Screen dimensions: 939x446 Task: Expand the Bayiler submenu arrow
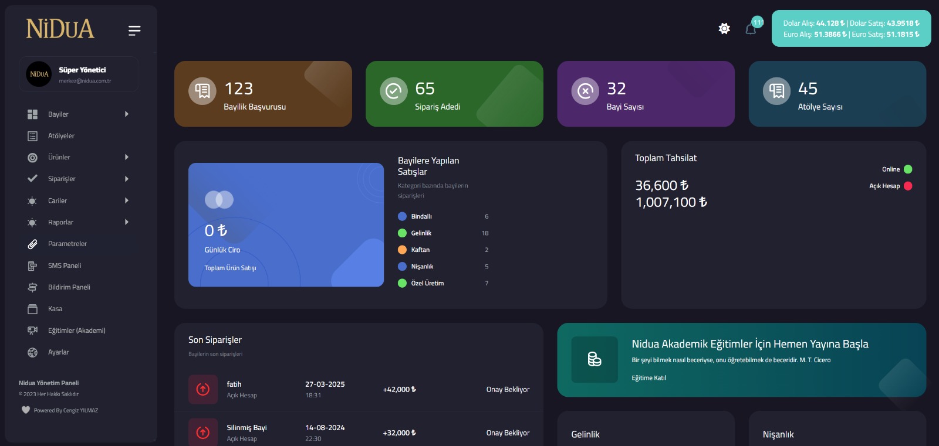click(x=126, y=114)
